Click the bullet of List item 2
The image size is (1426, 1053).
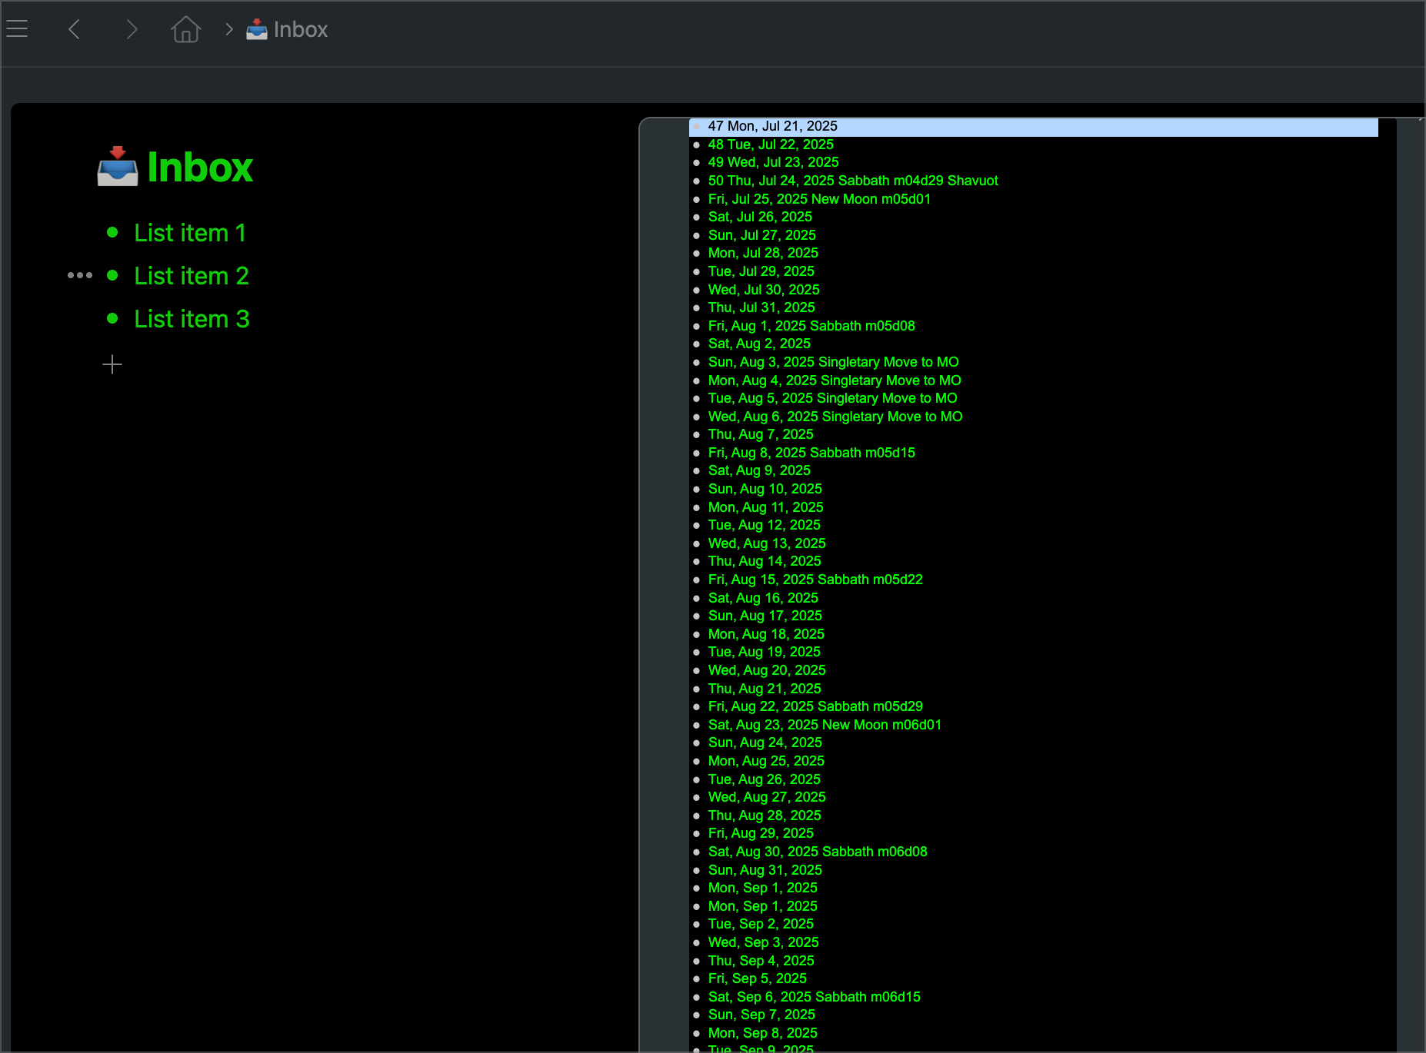click(x=112, y=275)
